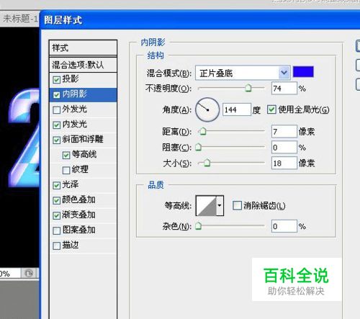Enable the 纹理 texture checkbox
The image size is (360, 319).
tap(66, 170)
